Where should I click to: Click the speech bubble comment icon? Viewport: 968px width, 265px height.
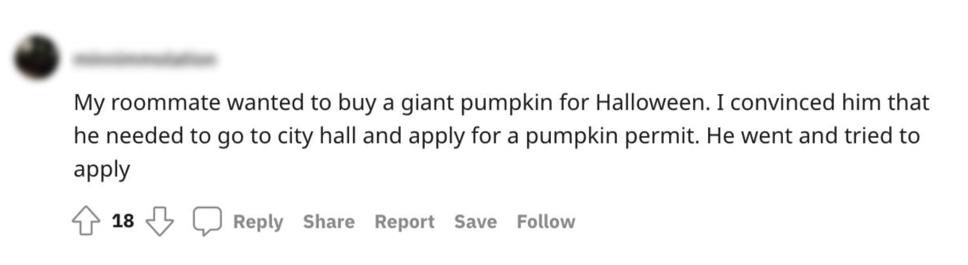coord(207,221)
